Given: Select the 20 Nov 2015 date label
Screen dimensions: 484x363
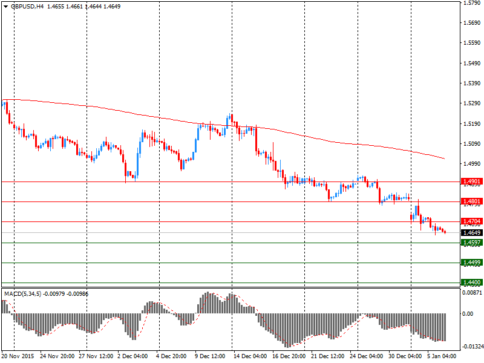Looking at the screenshot, I should (x=18, y=356).
